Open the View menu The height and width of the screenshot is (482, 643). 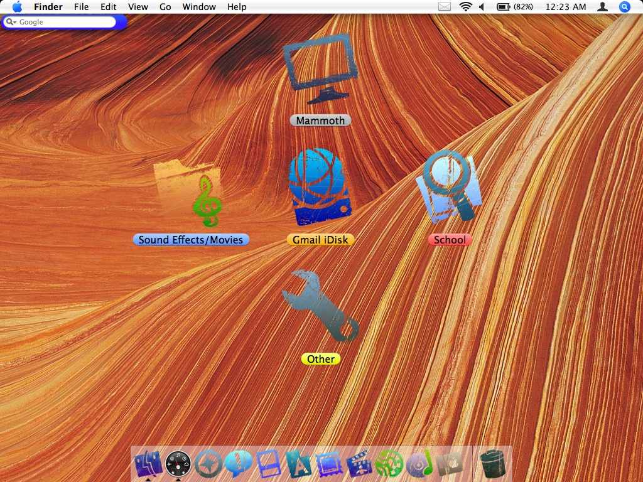138,7
